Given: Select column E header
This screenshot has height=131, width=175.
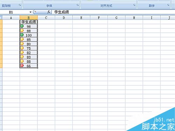Looking at the screenshot, I should point(81,18).
